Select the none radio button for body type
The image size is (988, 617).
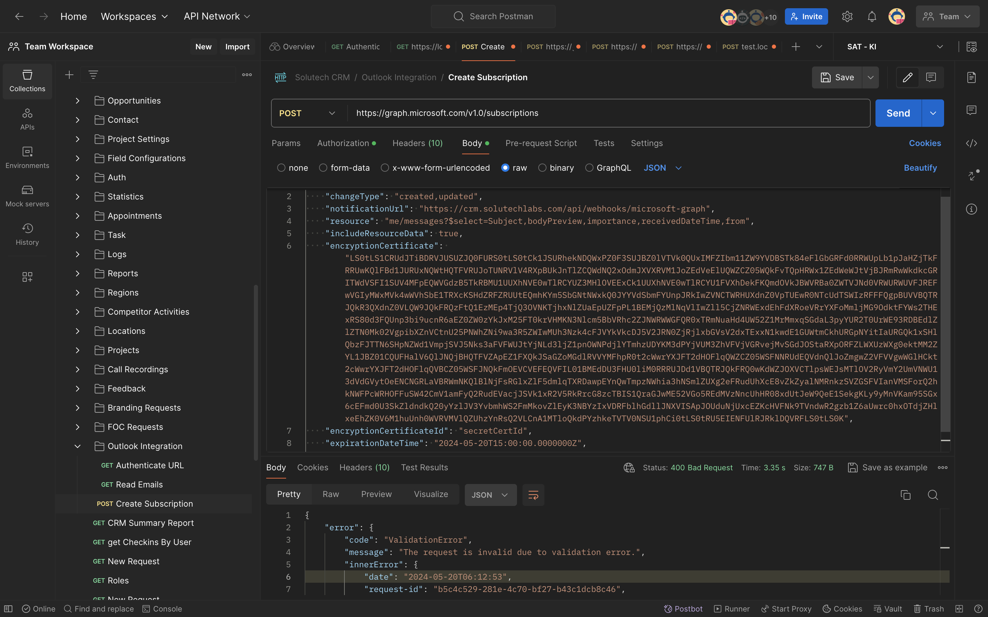(x=281, y=168)
